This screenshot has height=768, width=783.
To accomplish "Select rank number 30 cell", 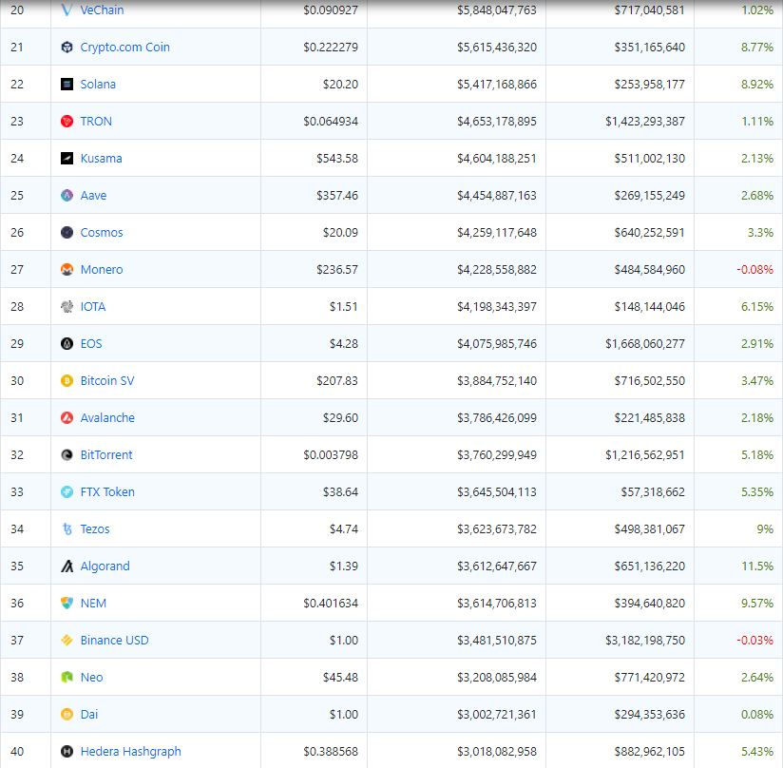I will 17,380.
